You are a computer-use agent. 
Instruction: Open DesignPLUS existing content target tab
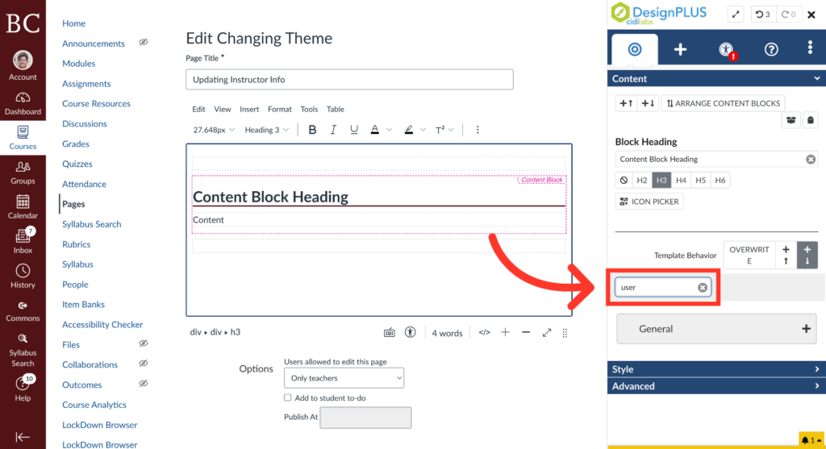point(635,49)
